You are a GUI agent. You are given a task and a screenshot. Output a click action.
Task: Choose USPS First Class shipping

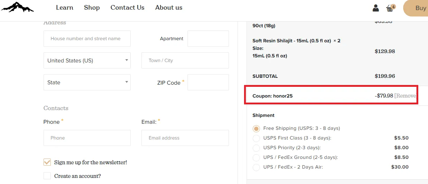(256, 138)
